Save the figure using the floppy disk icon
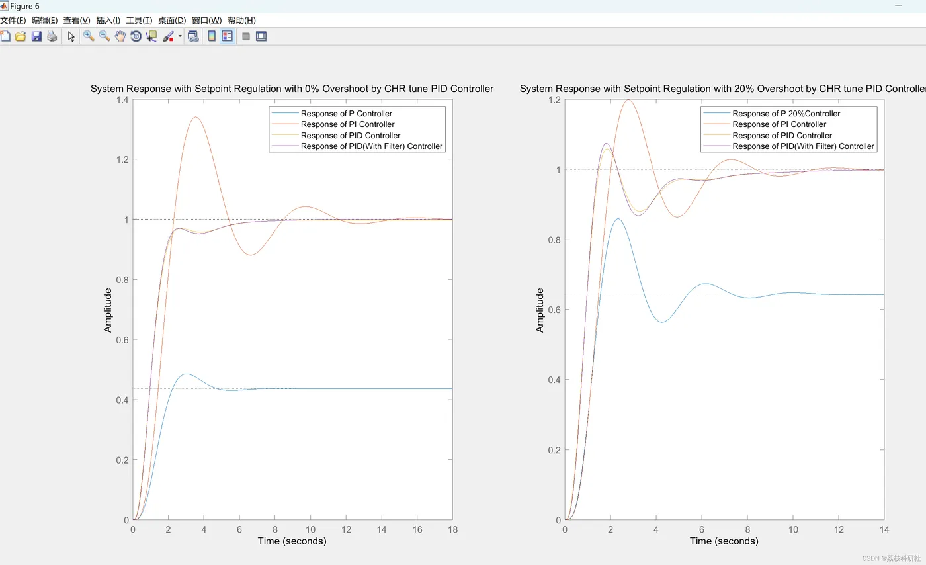 tap(36, 36)
